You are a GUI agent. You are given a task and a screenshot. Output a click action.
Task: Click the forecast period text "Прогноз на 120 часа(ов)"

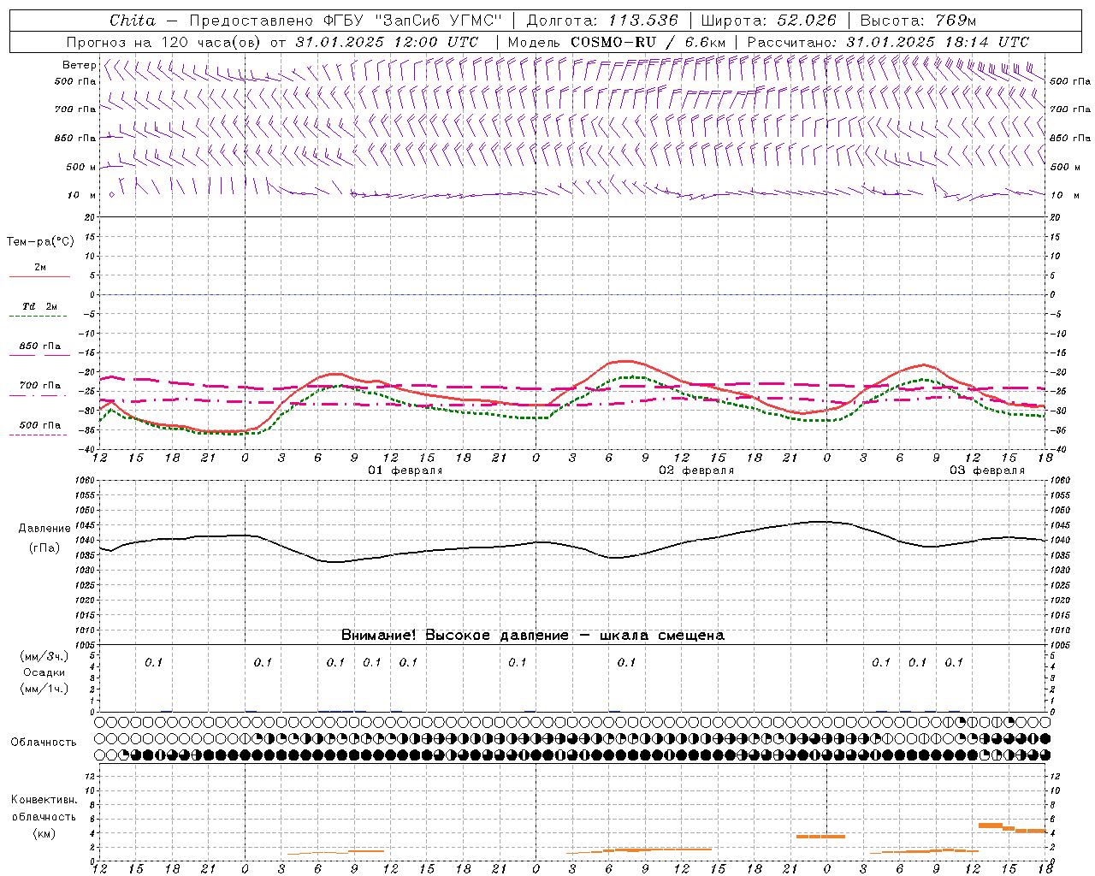coord(164,42)
